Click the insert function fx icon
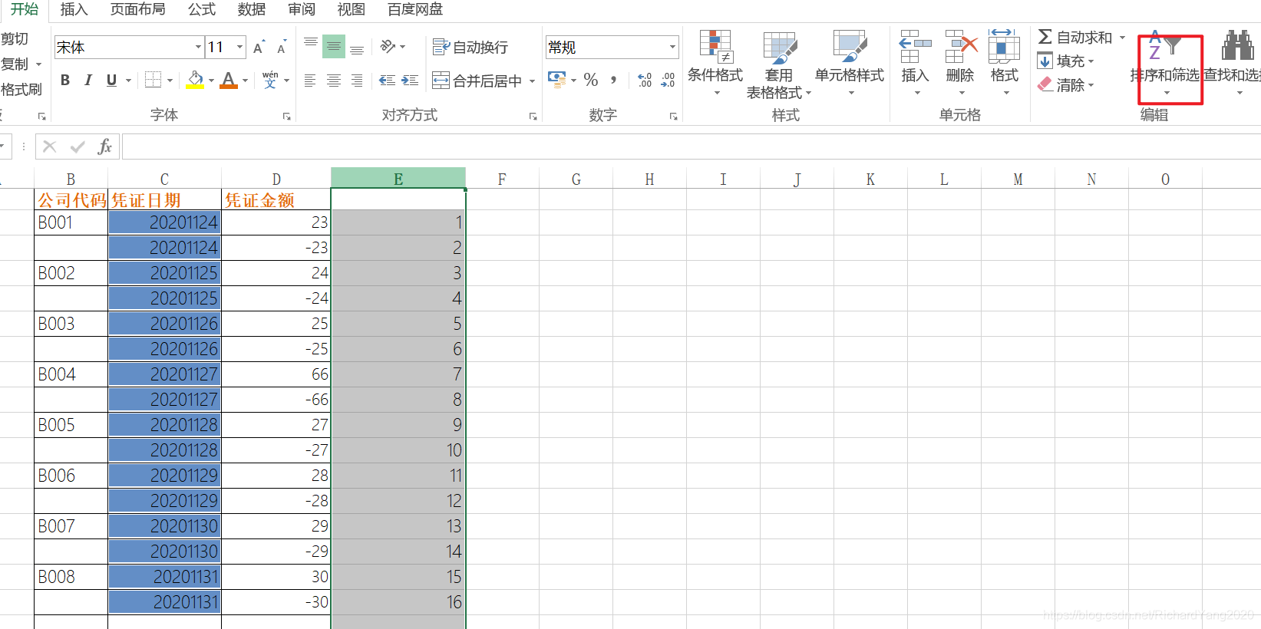This screenshot has width=1261, height=629. click(105, 147)
